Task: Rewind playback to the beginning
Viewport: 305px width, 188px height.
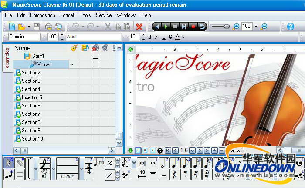Action: point(157,27)
